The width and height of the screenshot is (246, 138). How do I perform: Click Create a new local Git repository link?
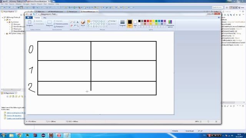pos(16,118)
